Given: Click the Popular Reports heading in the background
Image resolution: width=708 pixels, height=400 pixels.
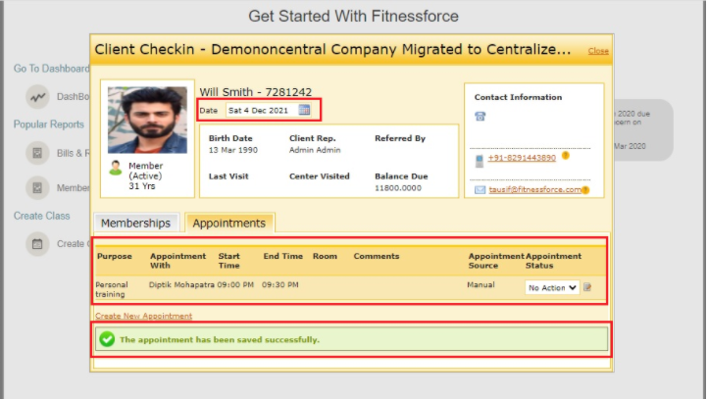Looking at the screenshot, I should click(x=49, y=125).
